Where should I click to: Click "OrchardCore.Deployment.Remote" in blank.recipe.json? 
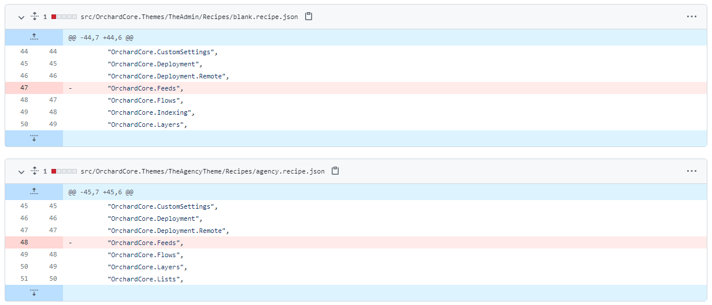pos(168,76)
